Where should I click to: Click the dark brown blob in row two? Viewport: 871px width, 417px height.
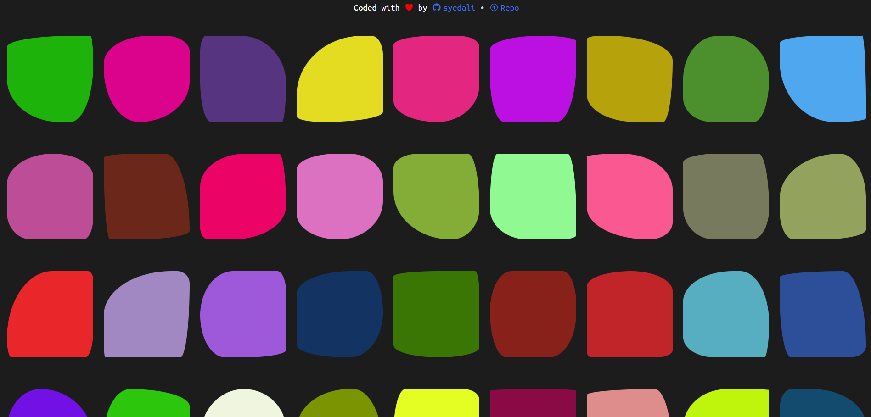pos(147,196)
